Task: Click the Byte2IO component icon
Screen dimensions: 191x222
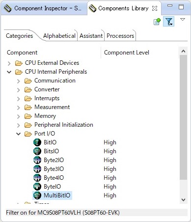Action: coord(37,160)
